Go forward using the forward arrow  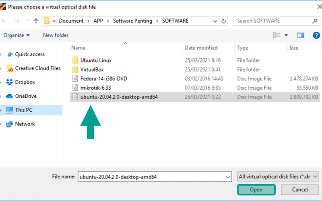pos(17,21)
